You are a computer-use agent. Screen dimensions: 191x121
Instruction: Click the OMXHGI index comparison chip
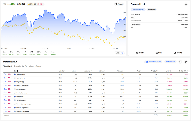point(35,4)
